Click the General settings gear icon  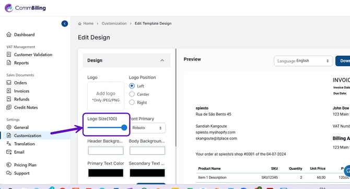coord(9,127)
